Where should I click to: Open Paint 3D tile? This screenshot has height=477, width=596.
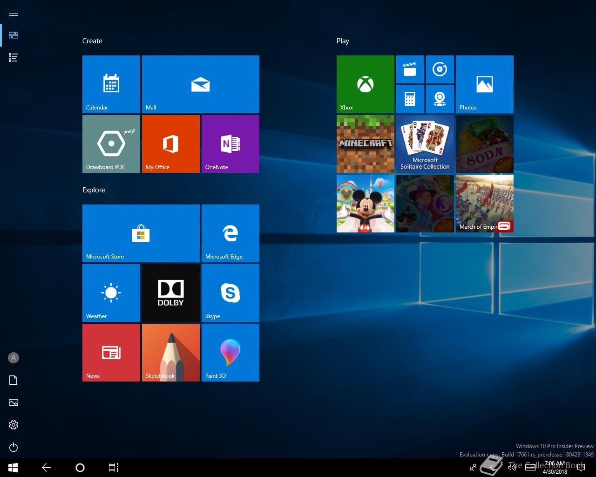(x=230, y=353)
